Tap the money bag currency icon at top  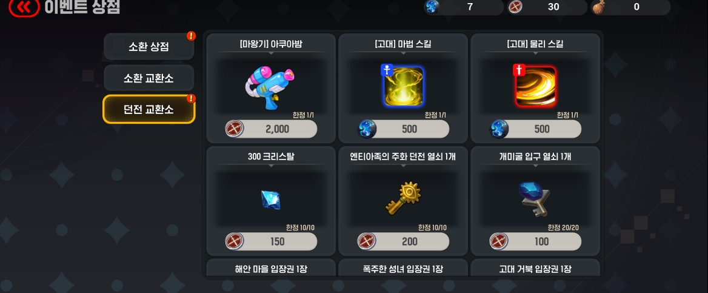[x=599, y=7]
